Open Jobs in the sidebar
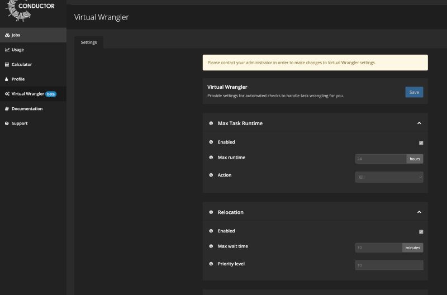 tap(33, 35)
